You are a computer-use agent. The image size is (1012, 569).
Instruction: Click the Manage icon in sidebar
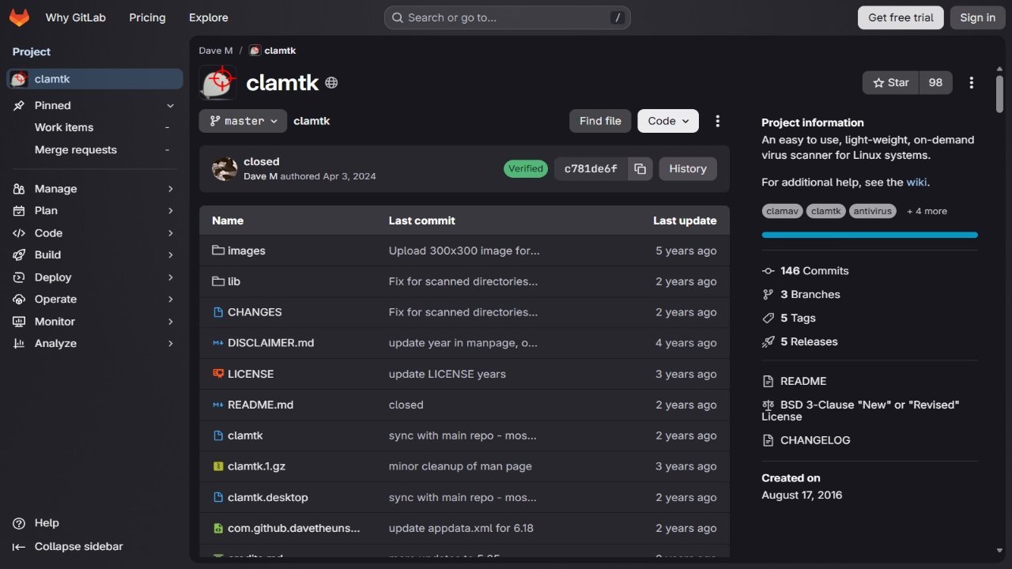point(19,189)
